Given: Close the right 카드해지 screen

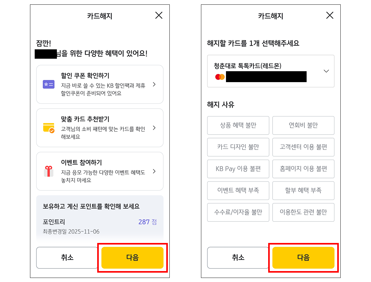Looking at the screenshot, I should 330,15.
